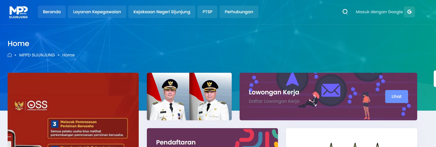This screenshot has height=147, width=436.
Task: Click the Google G icon
Action: [409, 12]
